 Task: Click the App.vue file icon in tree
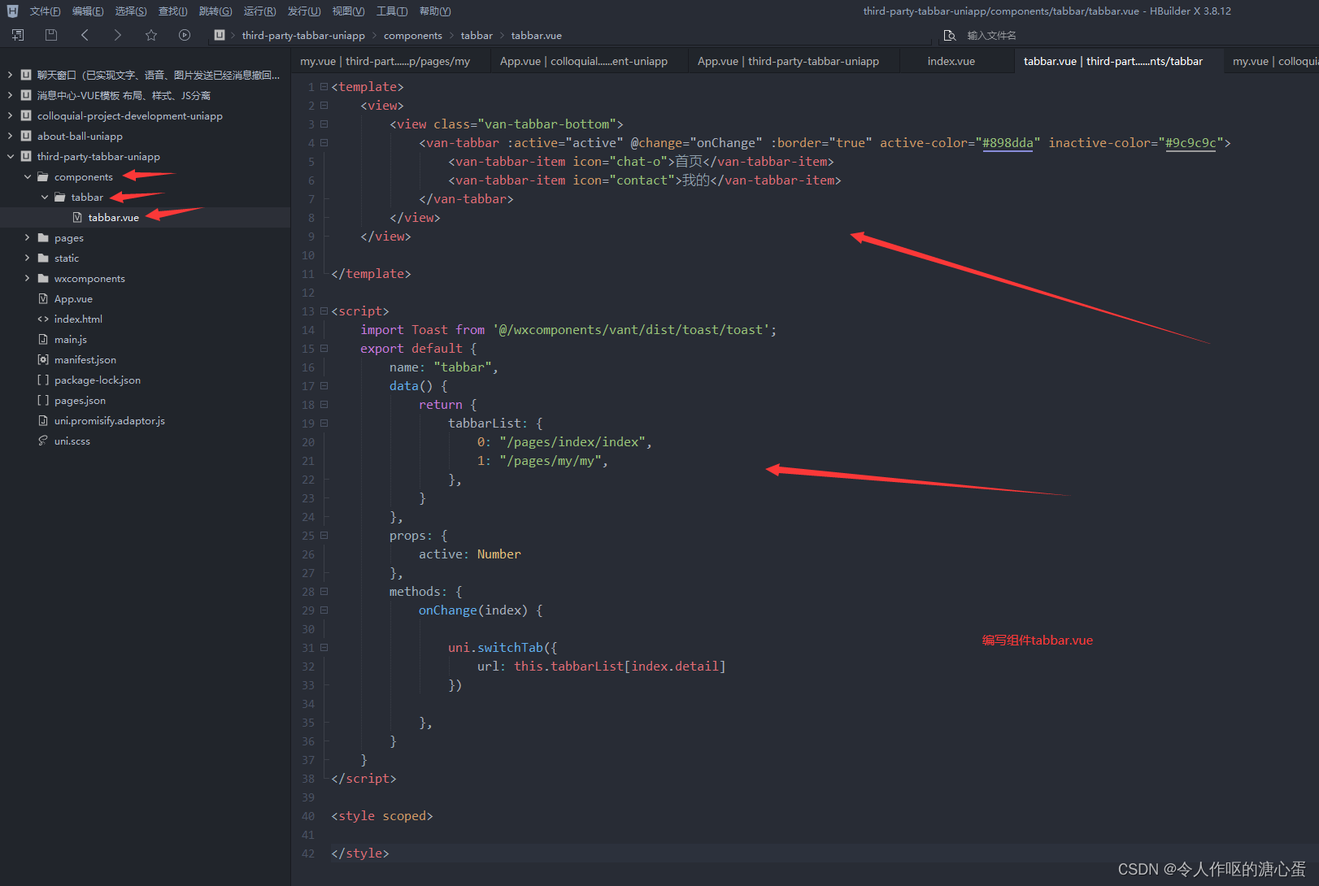[x=43, y=298]
